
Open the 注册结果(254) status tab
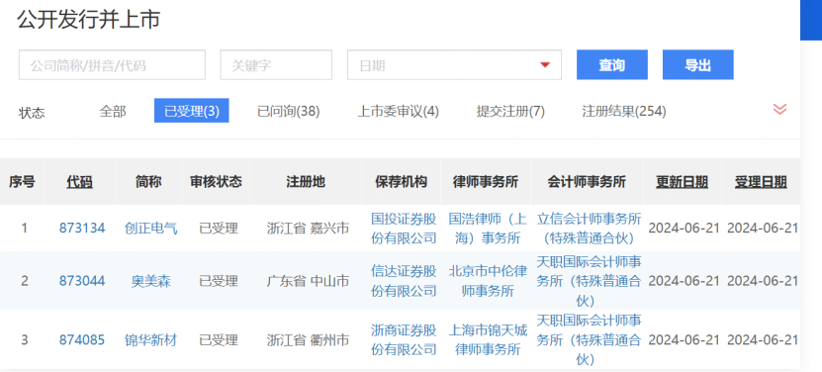pos(624,111)
